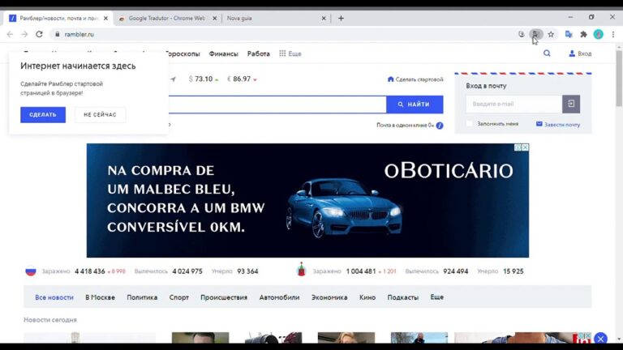Open the Extensions puzzle piece menu
Viewport: 623px width, 350px height.
click(583, 35)
